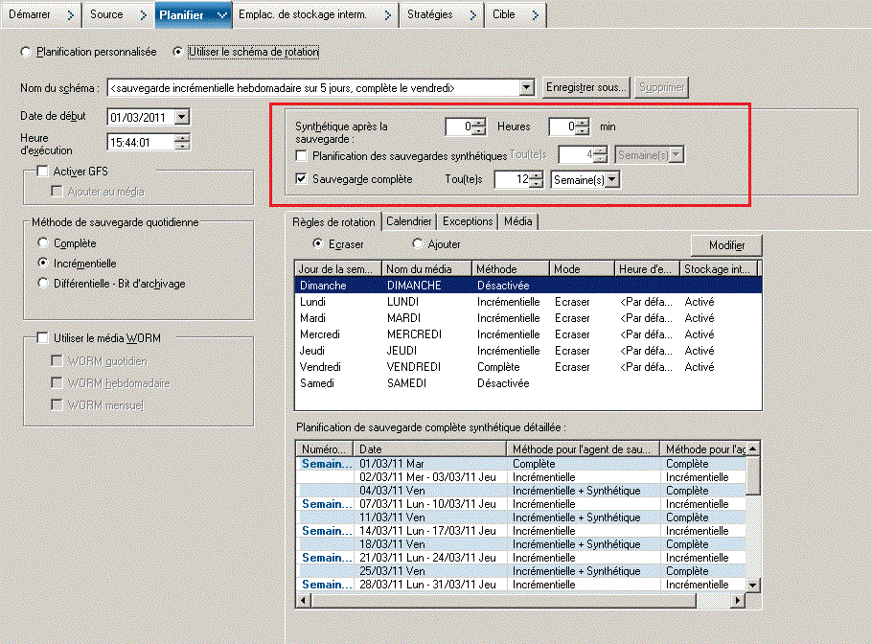Click the Enregistrer sous button
872x644 pixels.
(x=585, y=88)
